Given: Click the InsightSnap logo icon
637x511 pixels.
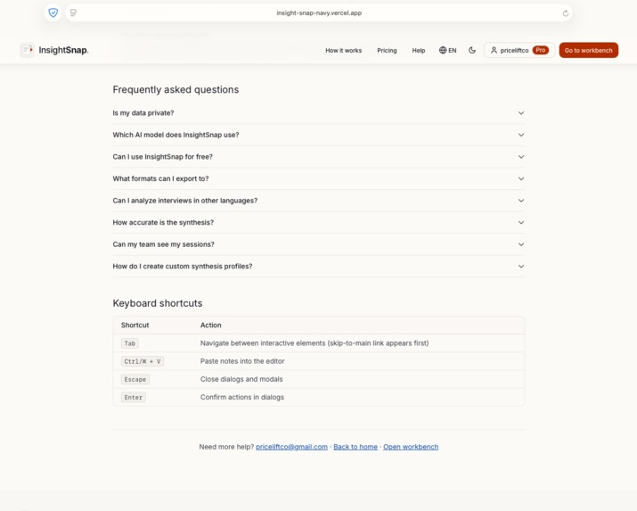Looking at the screenshot, I should point(28,50).
